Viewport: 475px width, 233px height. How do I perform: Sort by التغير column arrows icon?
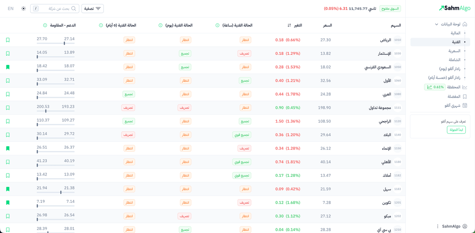coord(289,26)
